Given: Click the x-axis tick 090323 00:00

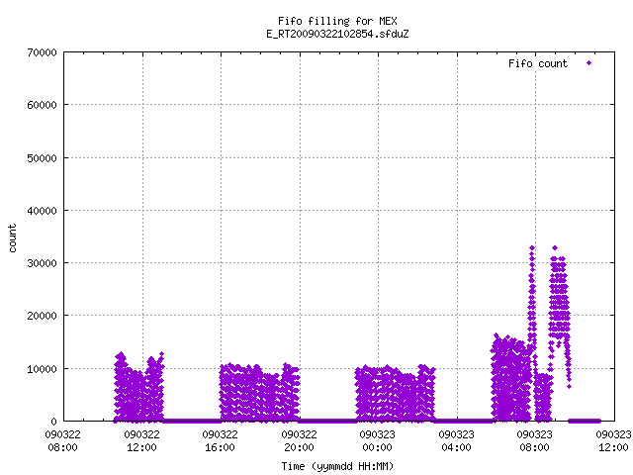Looking at the screenshot, I should [378, 441].
